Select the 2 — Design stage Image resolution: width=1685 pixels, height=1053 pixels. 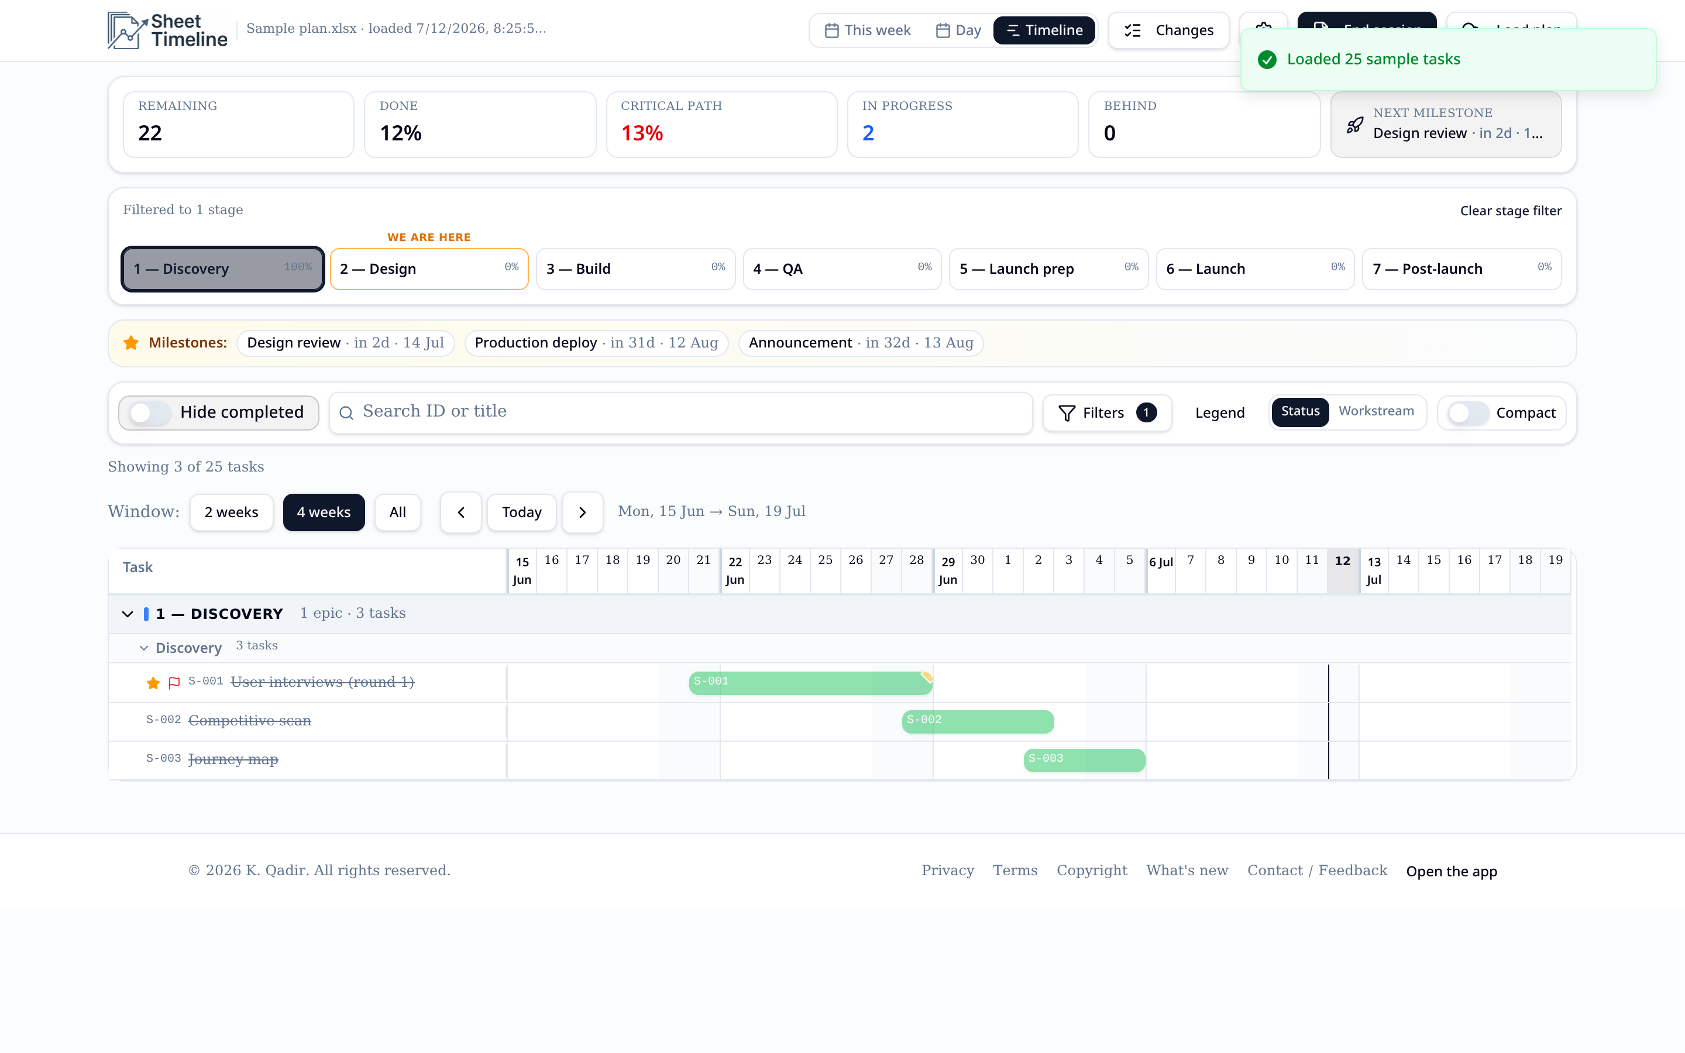[x=429, y=269]
